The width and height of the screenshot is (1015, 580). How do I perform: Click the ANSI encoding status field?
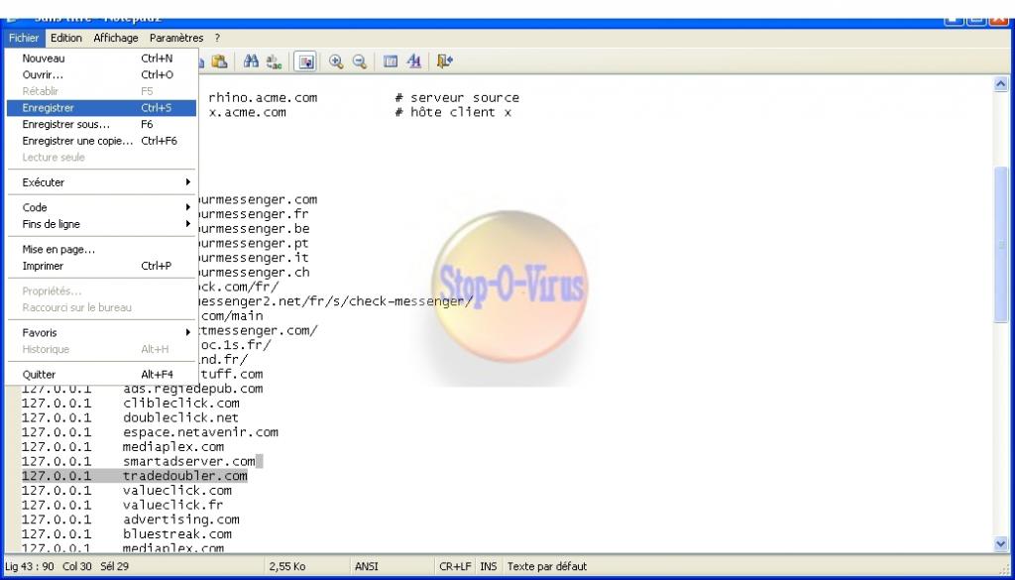(366, 566)
